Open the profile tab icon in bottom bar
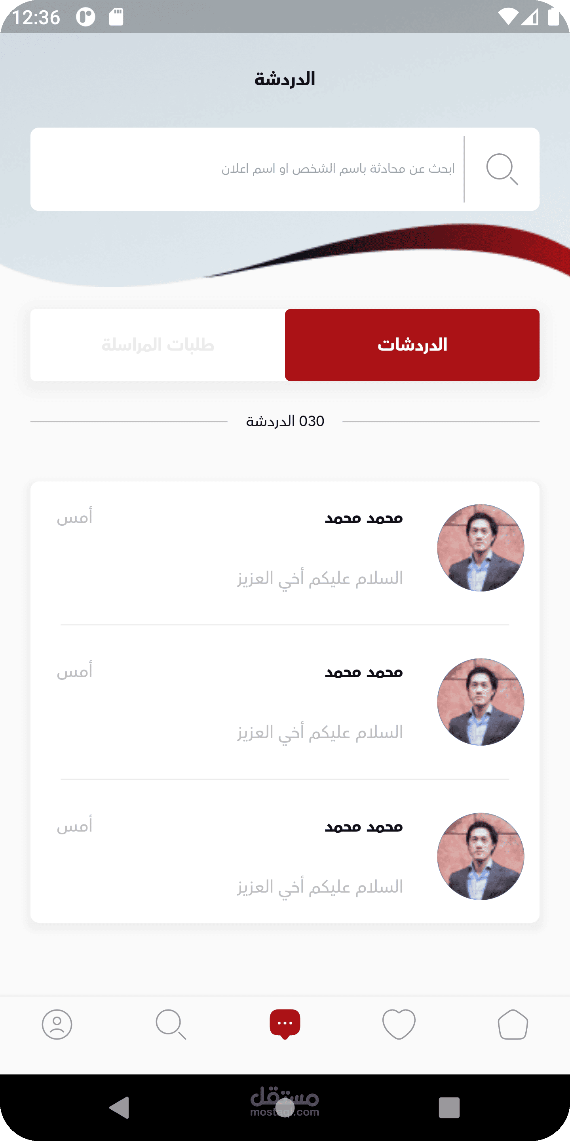Image resolution: width=570 pixels, height=1141 pixels. 57,1024
